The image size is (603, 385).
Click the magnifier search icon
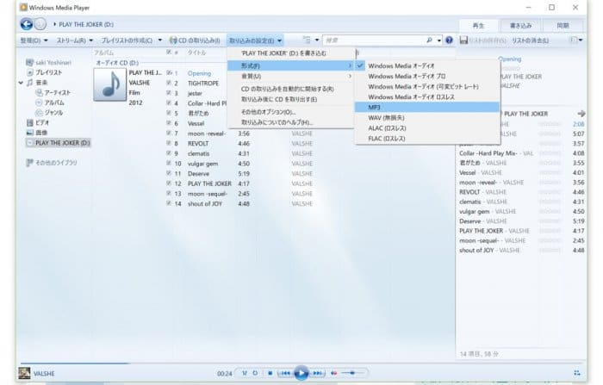pos(429,40)
